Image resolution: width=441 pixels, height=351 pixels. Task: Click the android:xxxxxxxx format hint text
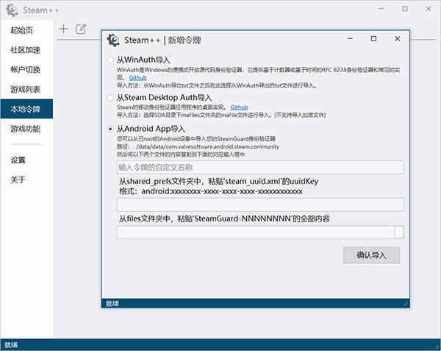[211, 191]
